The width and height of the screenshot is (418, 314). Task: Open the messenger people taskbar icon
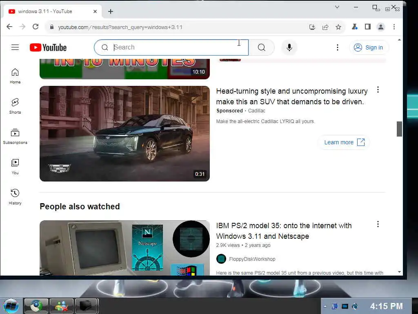[61, 306]
